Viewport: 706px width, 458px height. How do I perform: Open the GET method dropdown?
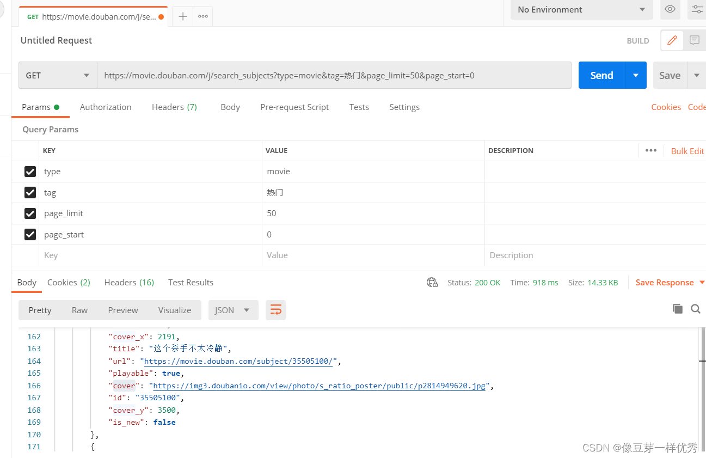pos(58,75)
